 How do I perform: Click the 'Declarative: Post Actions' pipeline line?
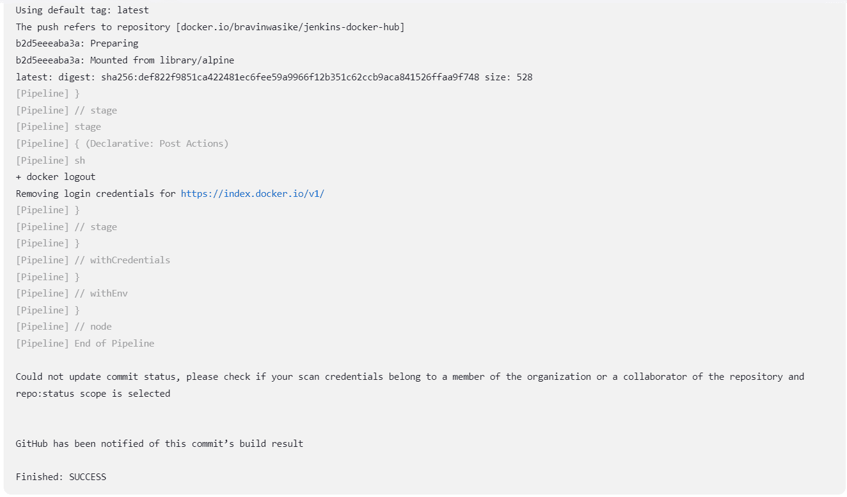[122, 144]
